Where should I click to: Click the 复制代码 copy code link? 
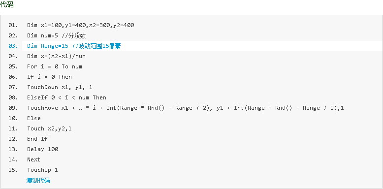[38, 181]
